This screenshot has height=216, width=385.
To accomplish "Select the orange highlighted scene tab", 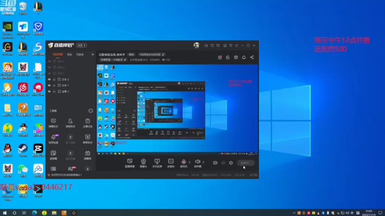I will [58, 54].
